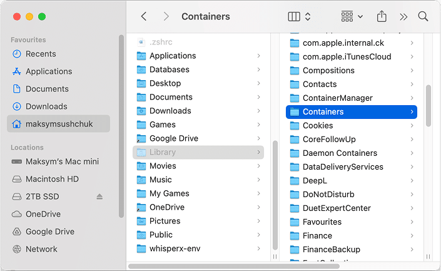Switch view using the column view icon

294,17
